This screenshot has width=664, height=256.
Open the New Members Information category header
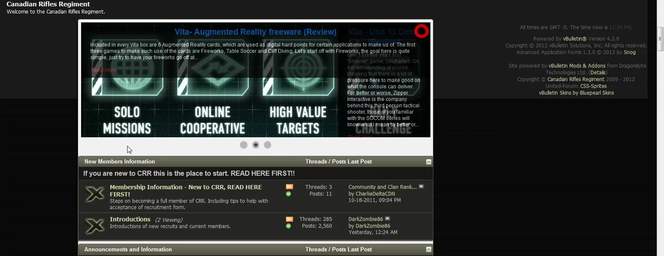120,162
